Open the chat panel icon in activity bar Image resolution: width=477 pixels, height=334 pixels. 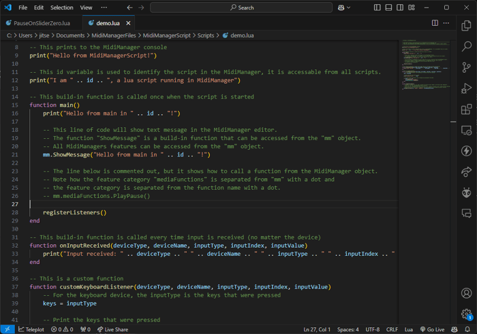(466, 213)
